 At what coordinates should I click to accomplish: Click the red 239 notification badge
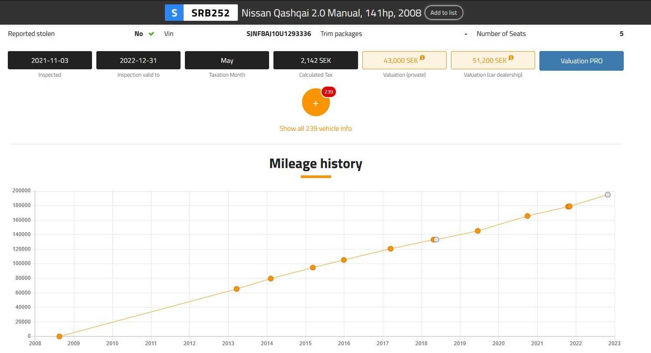[329, 92]
